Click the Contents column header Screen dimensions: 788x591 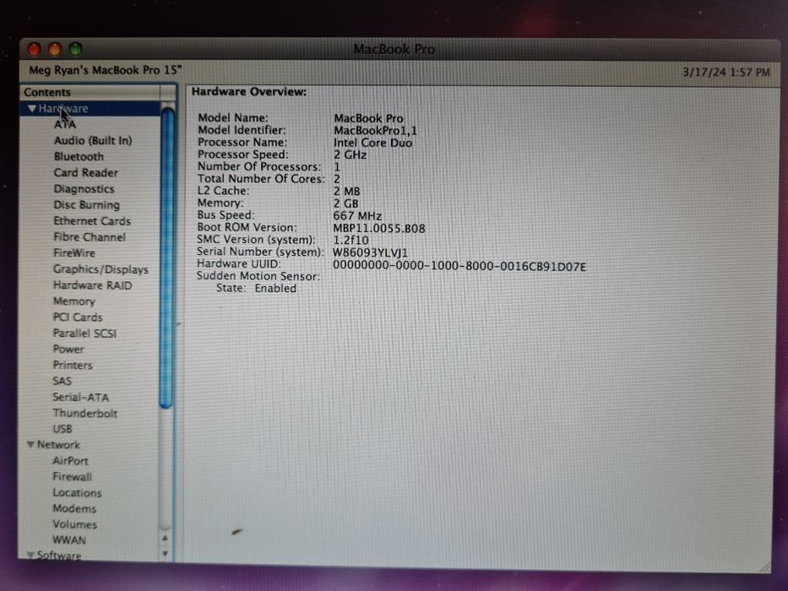[x=90, y=93]
